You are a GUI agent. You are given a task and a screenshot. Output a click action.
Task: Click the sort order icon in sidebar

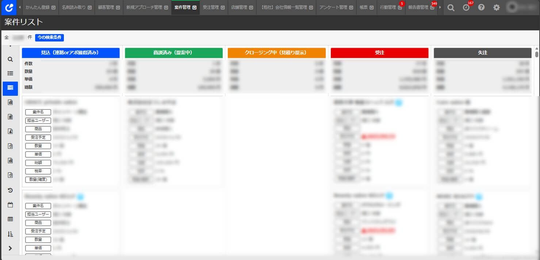click(10, 234)
